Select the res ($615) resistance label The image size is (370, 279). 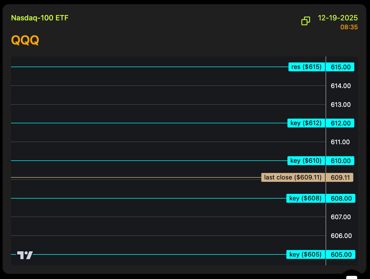coord(307,67)
